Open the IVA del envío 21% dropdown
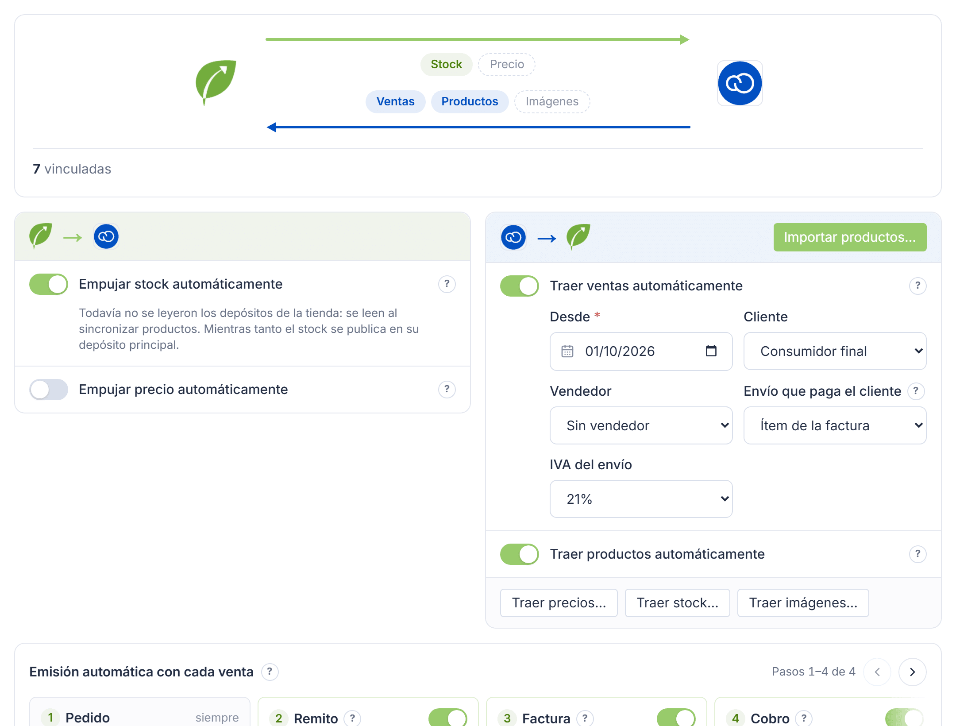956x726 pixels. point(641,499)
